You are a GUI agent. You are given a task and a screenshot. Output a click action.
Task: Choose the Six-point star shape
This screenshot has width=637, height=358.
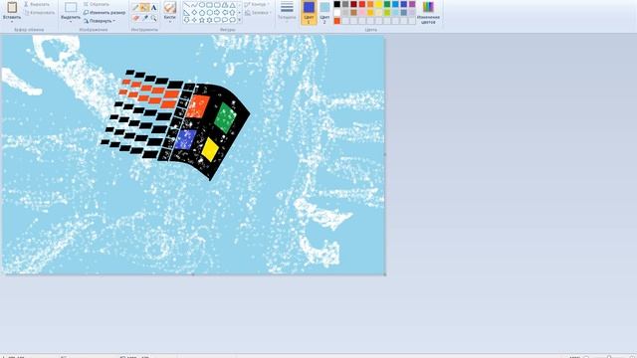(209, 20)
